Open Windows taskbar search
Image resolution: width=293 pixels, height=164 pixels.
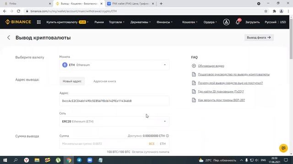tap(16, 160)
